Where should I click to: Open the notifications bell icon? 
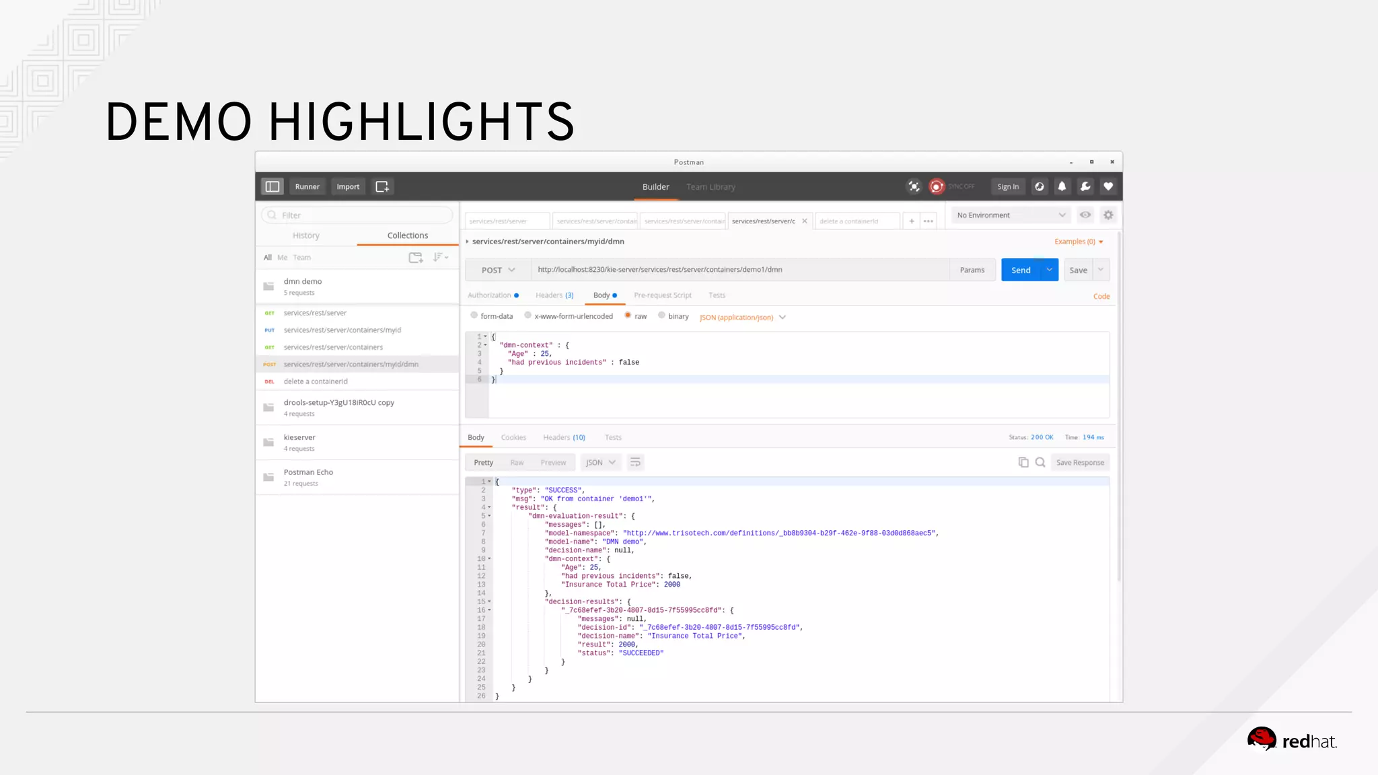1062,186
